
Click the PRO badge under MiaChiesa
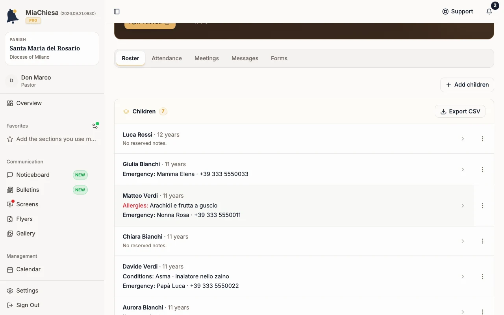tap(33, 20)
